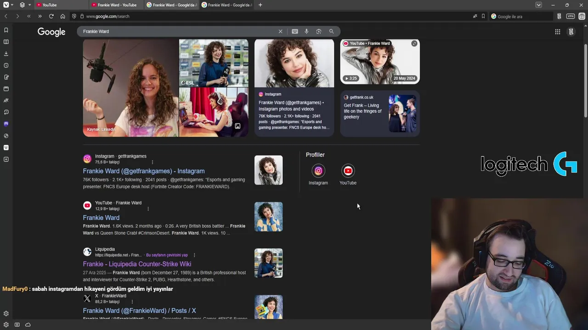Open the getfrank.co.uk Get Frank card
Viewport: 588px width, 330px height.
[x=380, y=113]
